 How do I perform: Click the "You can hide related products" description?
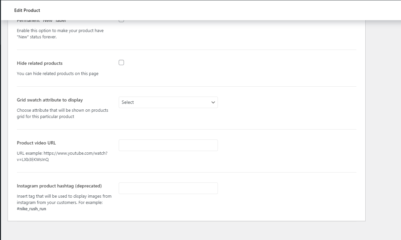58,74
